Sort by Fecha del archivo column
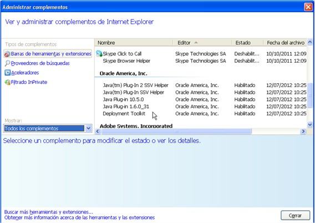The height and width of the screenshot is (223, 315). click(x=285, y=43)
